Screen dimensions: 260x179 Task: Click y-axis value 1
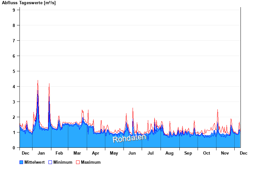click(14, 132)
